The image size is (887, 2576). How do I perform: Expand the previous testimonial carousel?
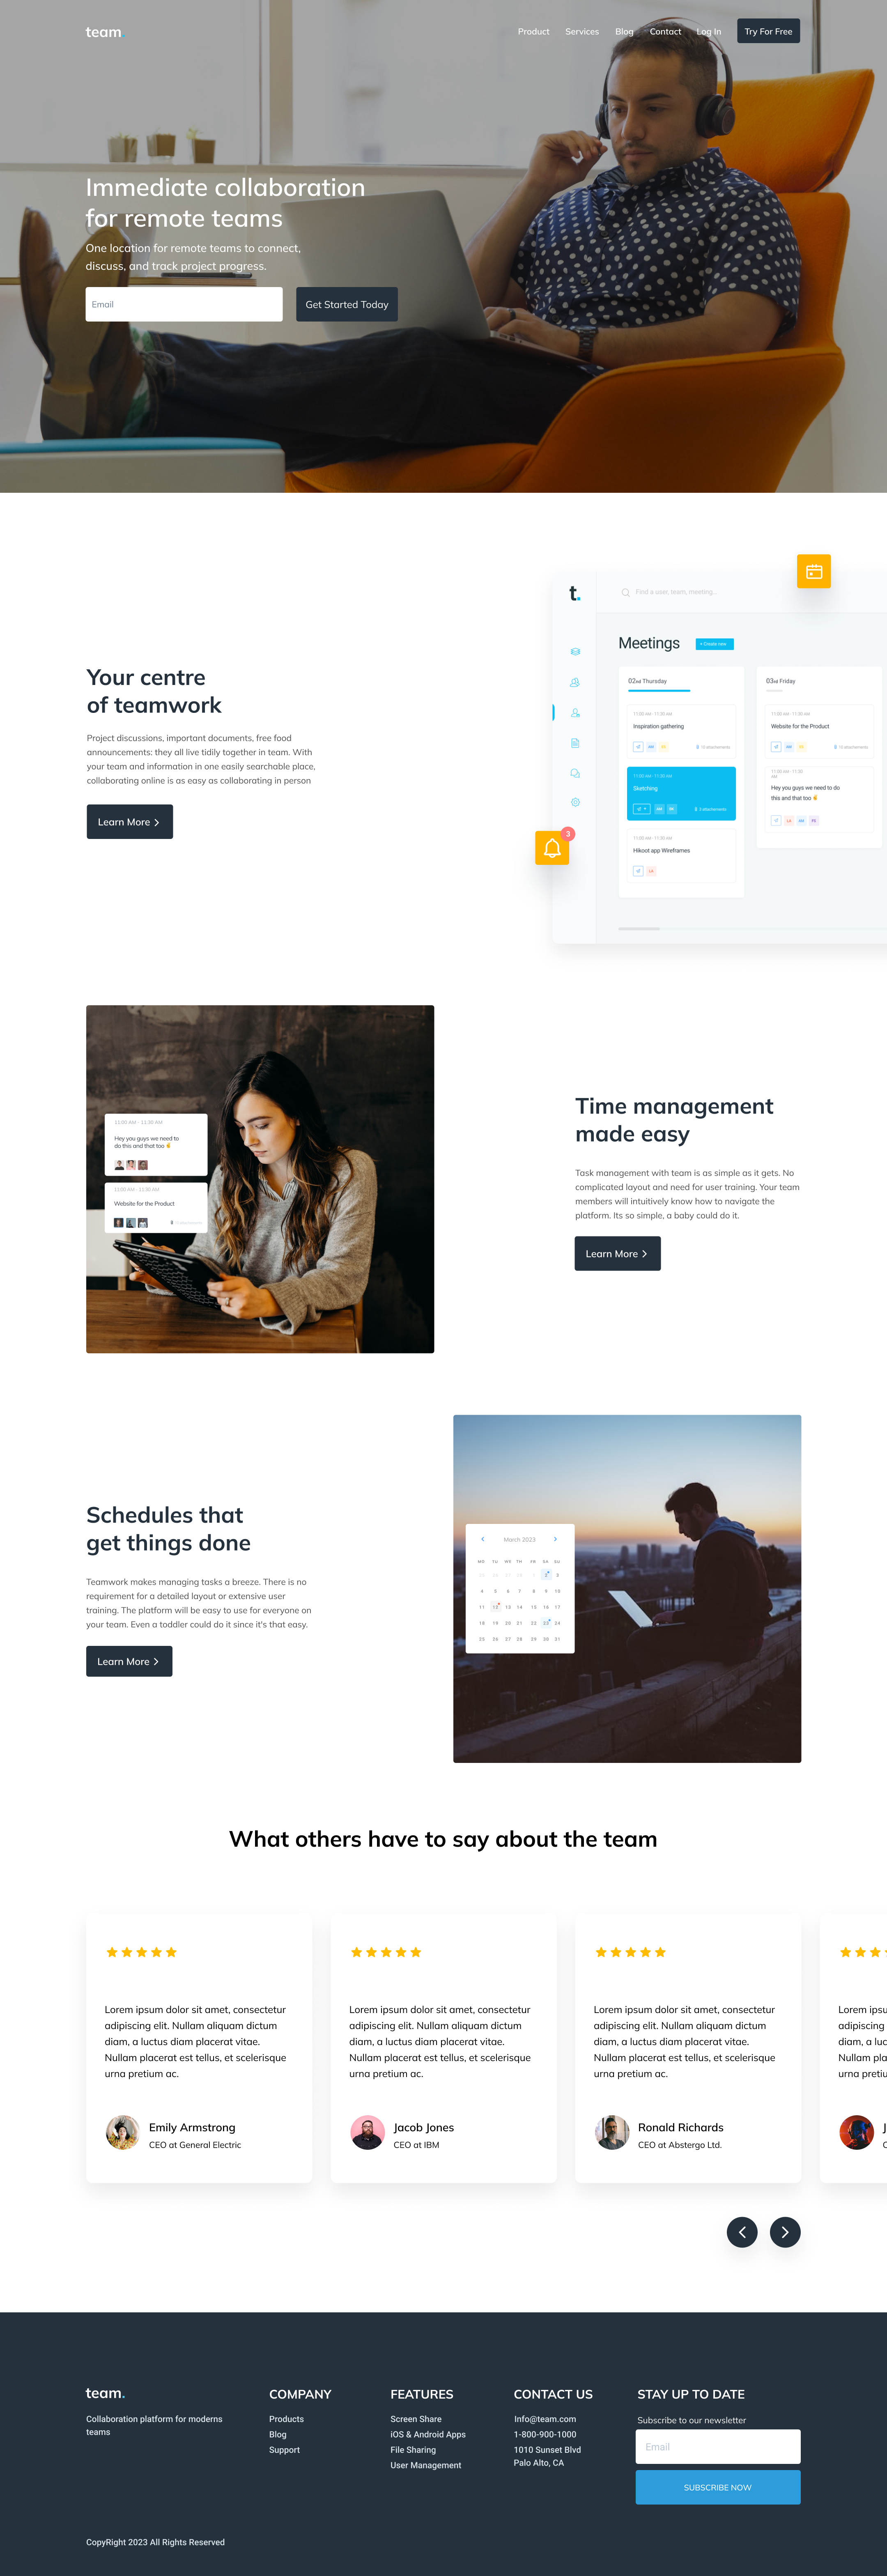(x=738, y=2238)
